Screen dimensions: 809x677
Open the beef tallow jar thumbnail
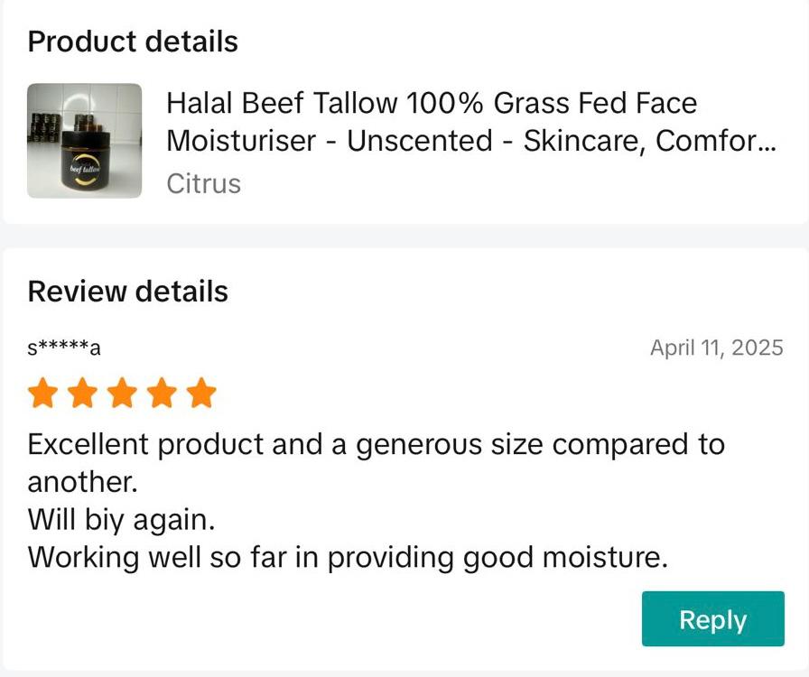85,141
